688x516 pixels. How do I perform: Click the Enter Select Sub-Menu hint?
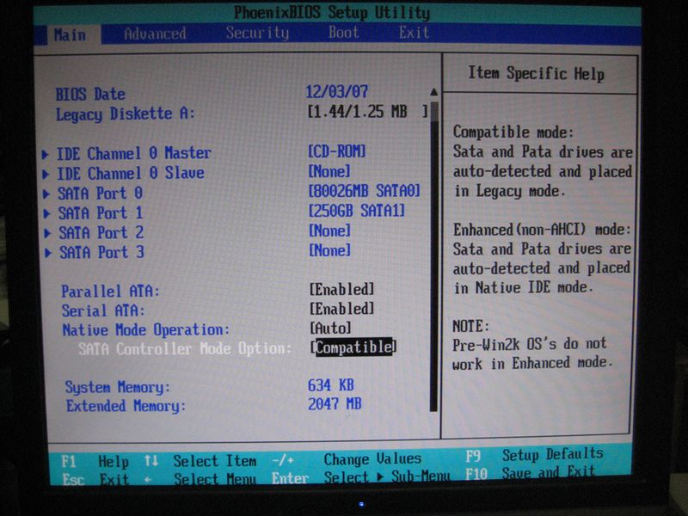click(361, 477)
